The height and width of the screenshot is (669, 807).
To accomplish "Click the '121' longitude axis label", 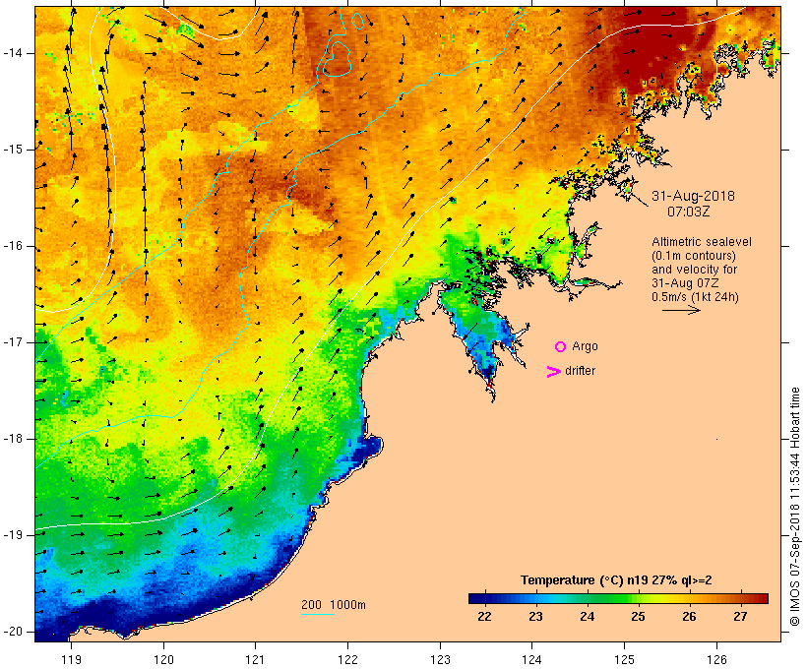I will (255, 659).
